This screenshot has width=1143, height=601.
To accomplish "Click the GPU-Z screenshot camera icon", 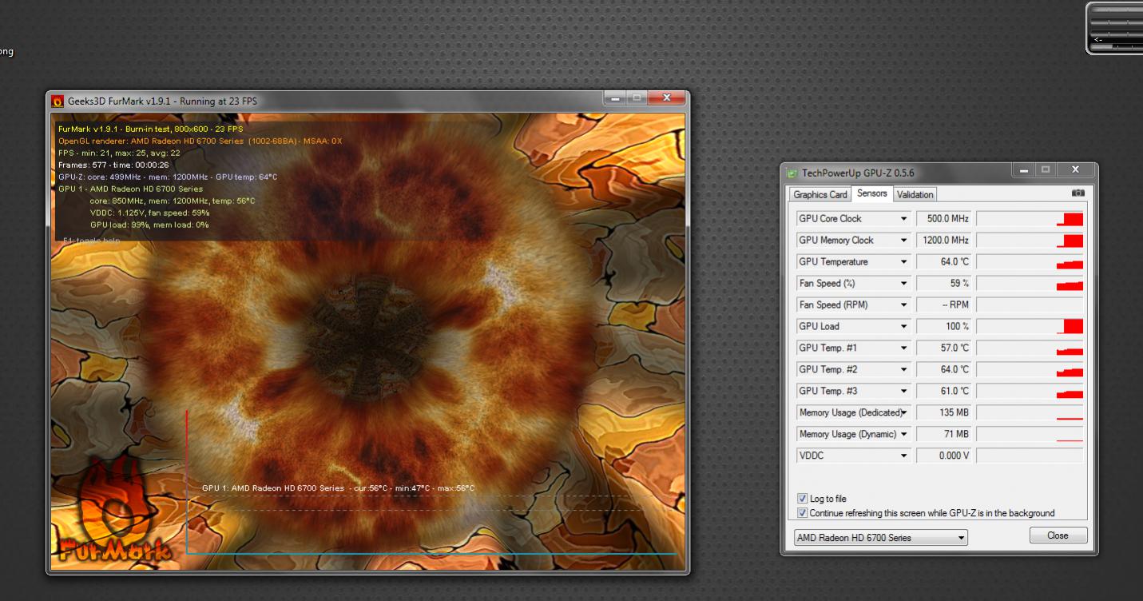I will coord(1078,193).
